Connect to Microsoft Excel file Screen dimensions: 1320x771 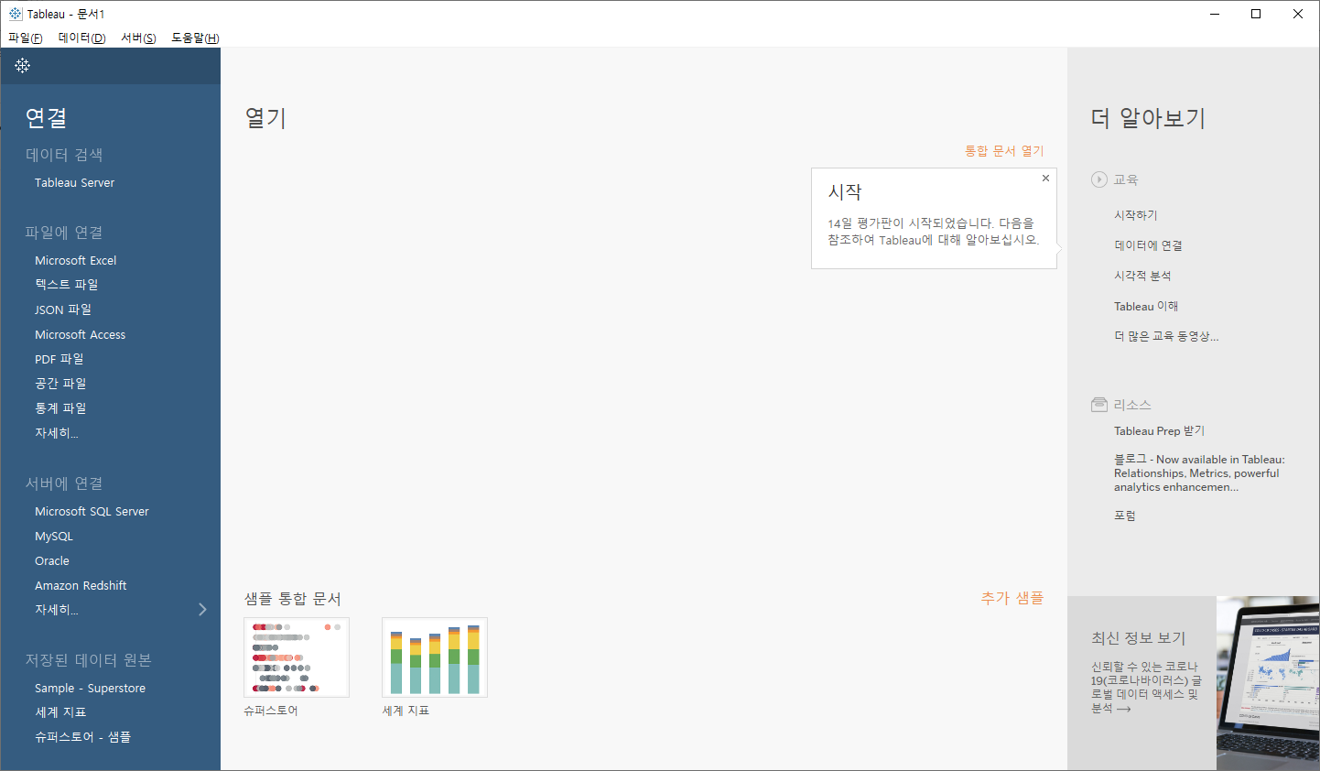[x=76, y=260]
